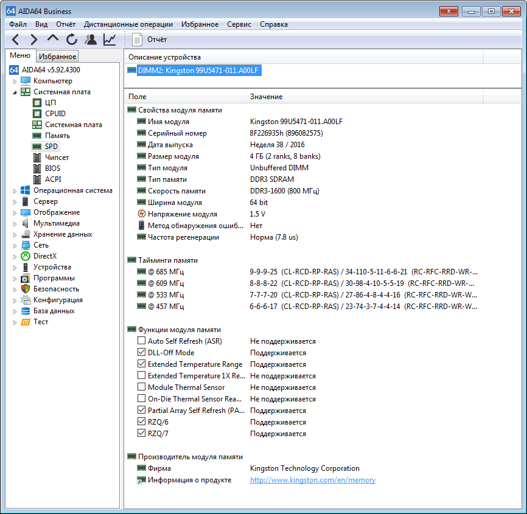Refresh the page with the circular arrow icon
Screen dimensions: 527x514
coord(72,40)
